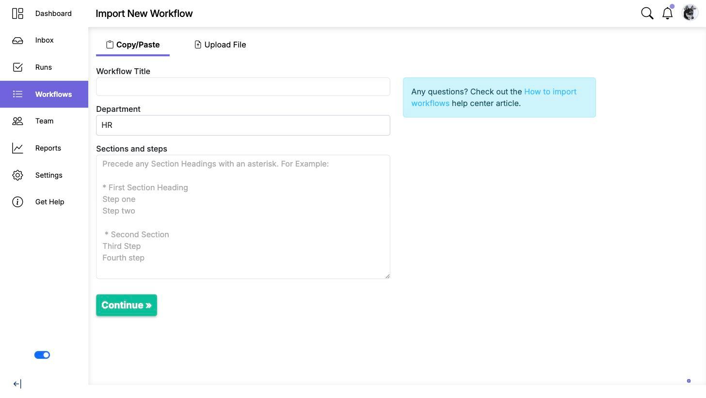Click the Runs checkmark icon
The height and width of the screenshot is (398, 706).
(x=17, y=67)
